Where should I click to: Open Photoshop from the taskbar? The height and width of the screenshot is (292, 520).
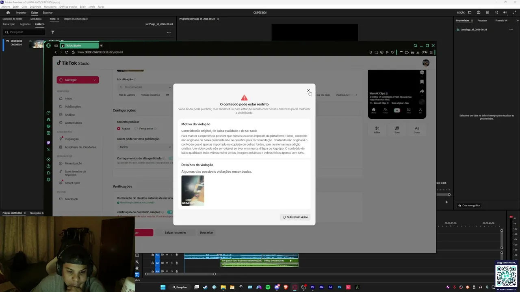(x=339, y=287)
